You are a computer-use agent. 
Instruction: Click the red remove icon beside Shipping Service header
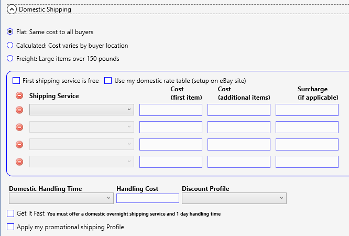point(19,95)
